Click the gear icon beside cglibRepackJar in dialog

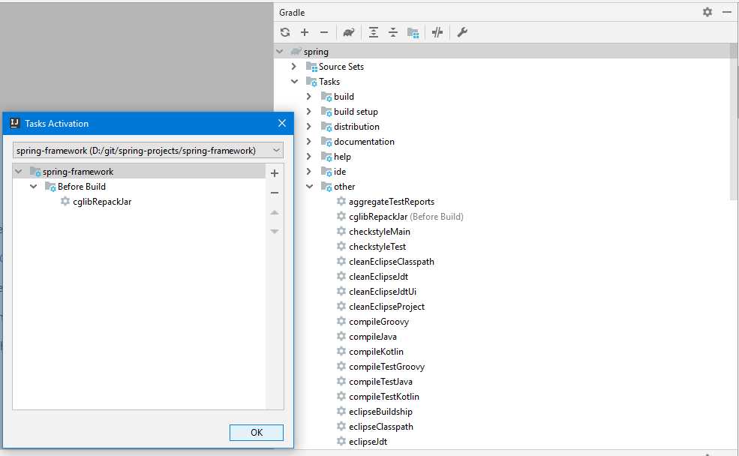coord(65,201)
